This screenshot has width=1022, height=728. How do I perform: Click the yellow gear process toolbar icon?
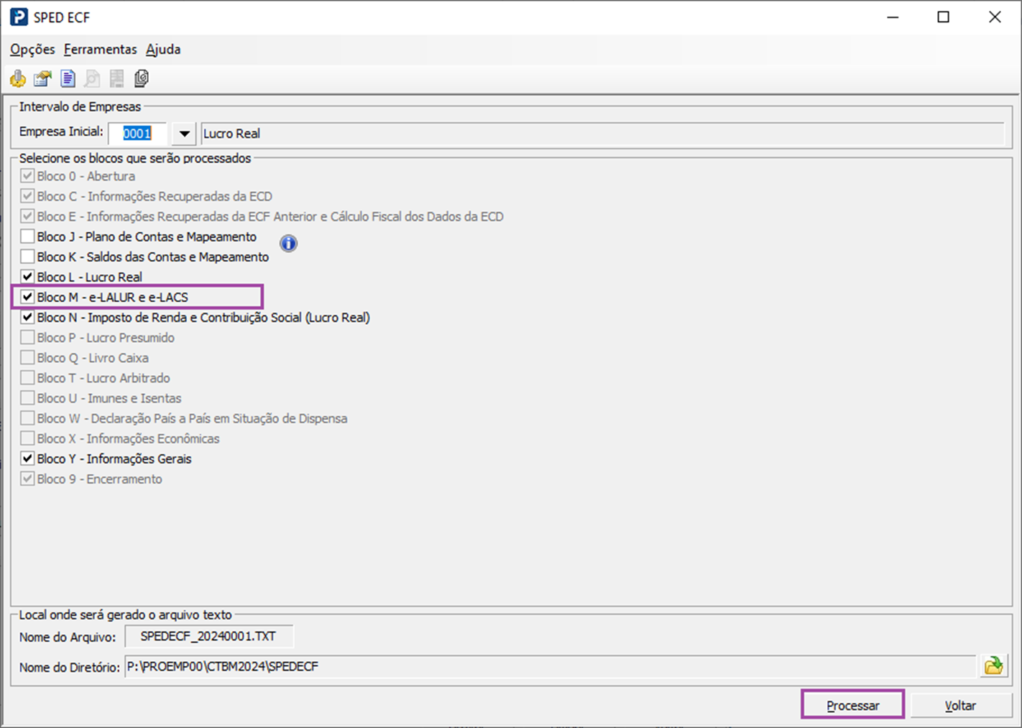point(18,78)
